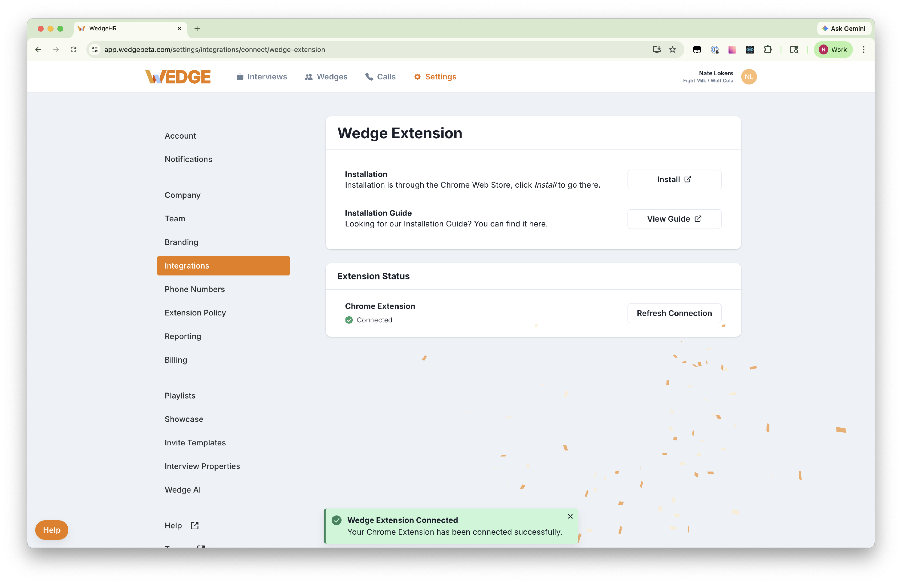The width and height of the screenshot is (902, 584).
Task: Open the Chrome three-dot menu
Action: [863, 50]
